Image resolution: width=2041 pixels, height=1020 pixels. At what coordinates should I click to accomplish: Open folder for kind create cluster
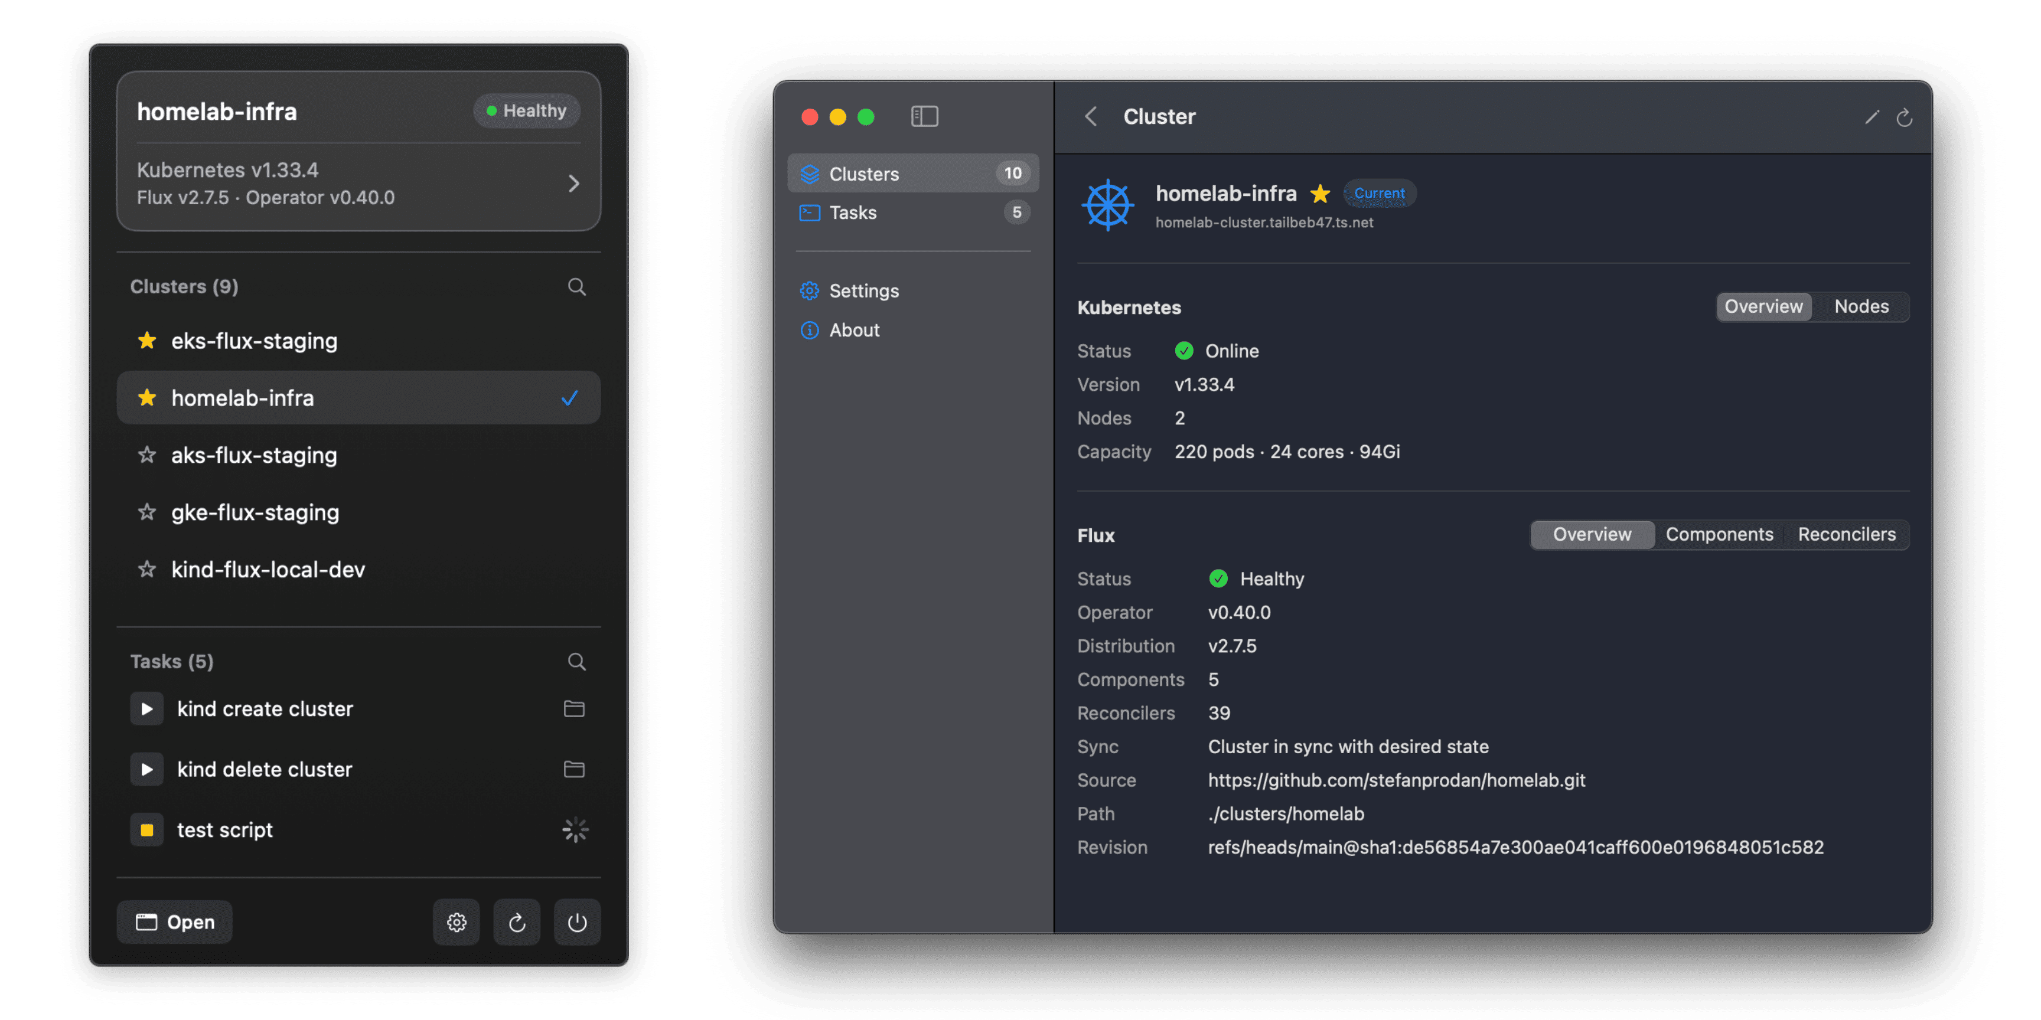point(575,709)
